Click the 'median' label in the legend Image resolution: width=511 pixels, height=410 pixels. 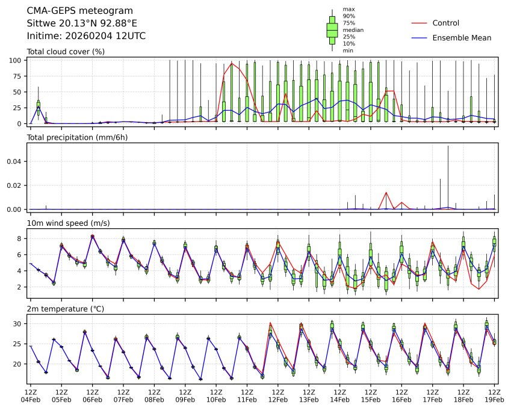click(352, 30)
